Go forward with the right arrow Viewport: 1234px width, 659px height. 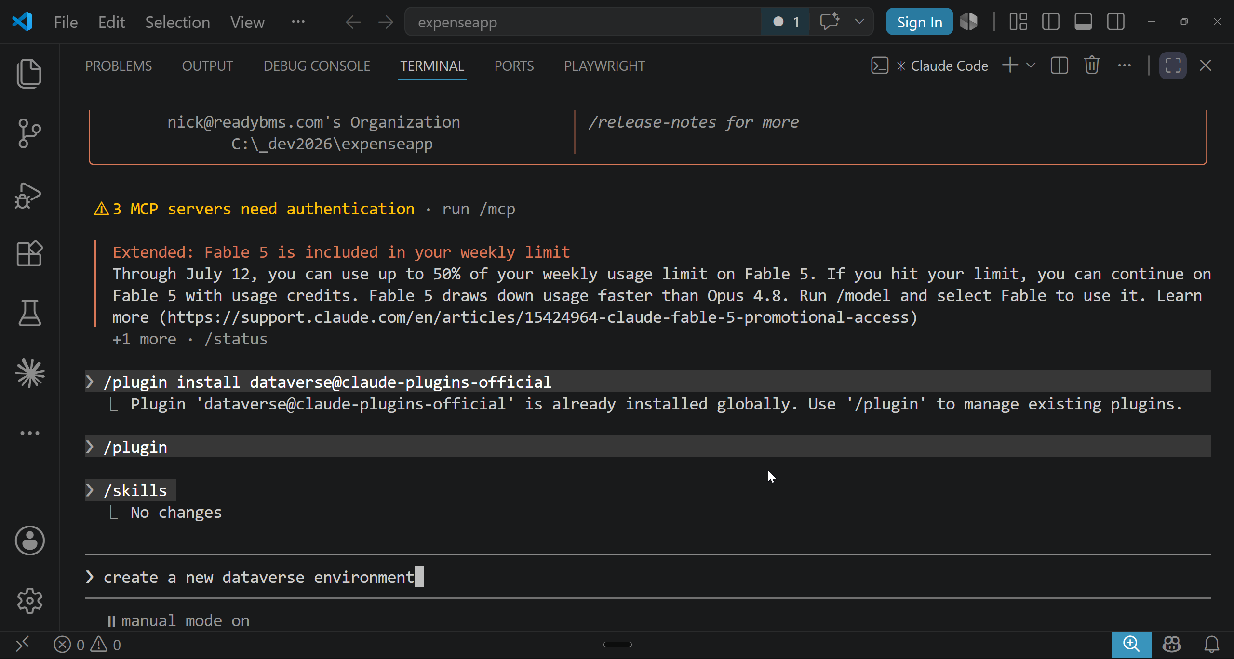point(386,22)
